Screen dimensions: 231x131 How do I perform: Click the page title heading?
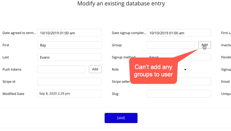point(121,4)
